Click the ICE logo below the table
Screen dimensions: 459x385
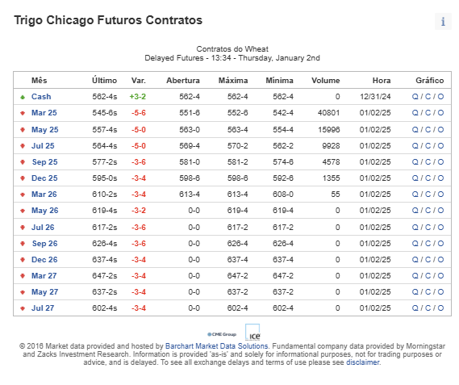252,333
